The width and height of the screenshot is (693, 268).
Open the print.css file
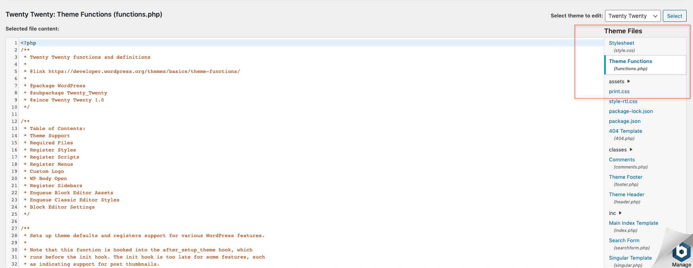point(619,92)
